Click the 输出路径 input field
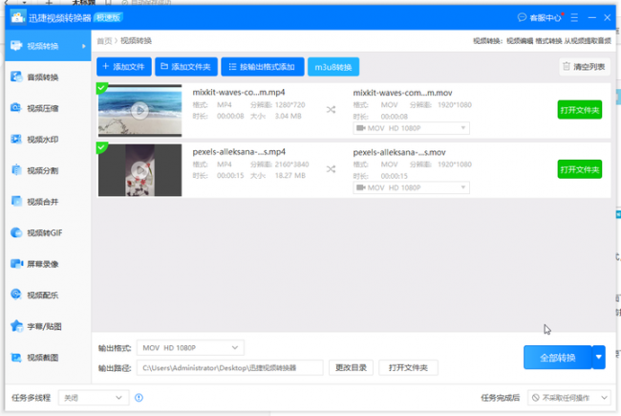621x416 pixels. click(x=229, y=367)
